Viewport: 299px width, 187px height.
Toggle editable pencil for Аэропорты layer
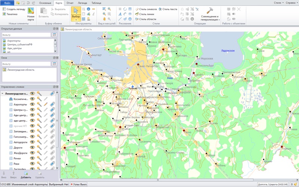(45, 104)
